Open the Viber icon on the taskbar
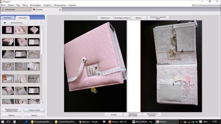 (x=104, y=122)
